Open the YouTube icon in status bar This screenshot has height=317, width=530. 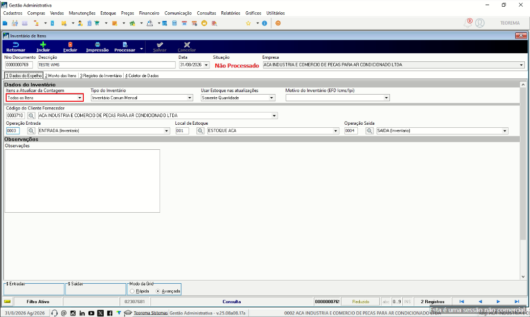[x=91, y=313]
